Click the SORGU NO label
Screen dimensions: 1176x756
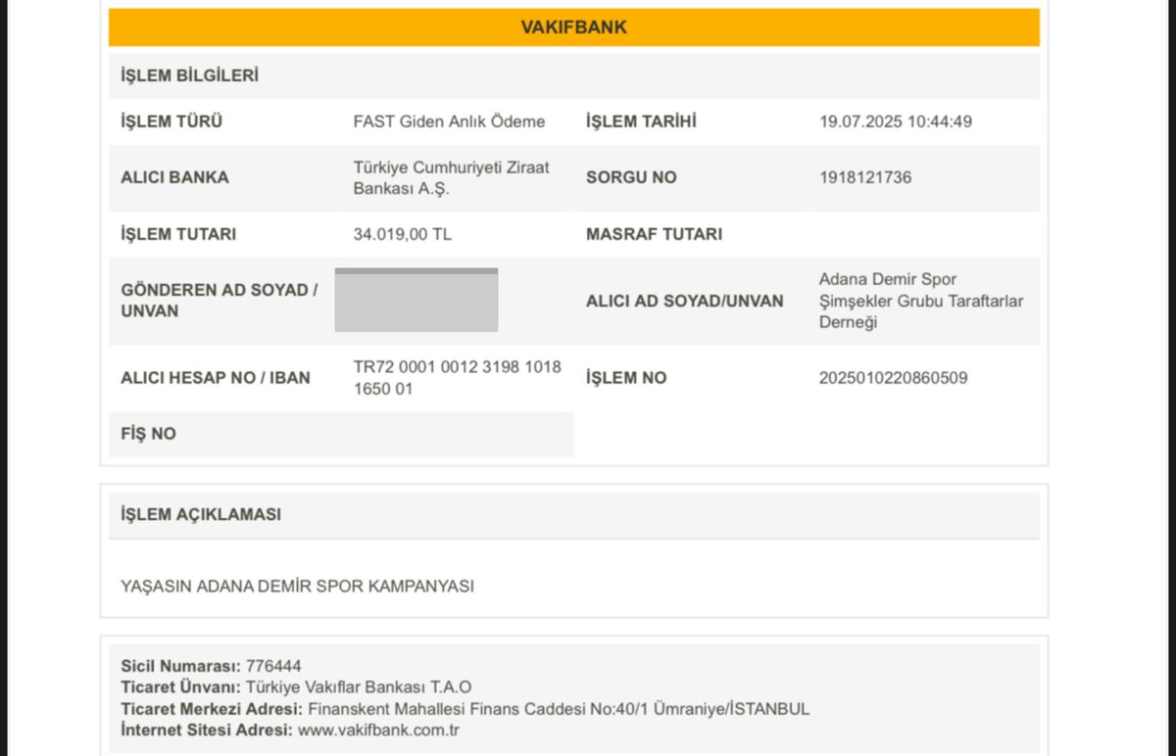tap(631, 177)
